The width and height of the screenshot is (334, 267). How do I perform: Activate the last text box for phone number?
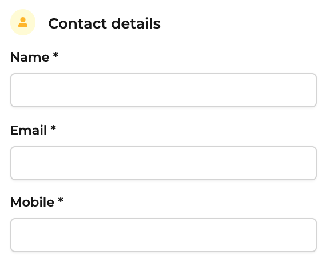(x=164, y=235)
